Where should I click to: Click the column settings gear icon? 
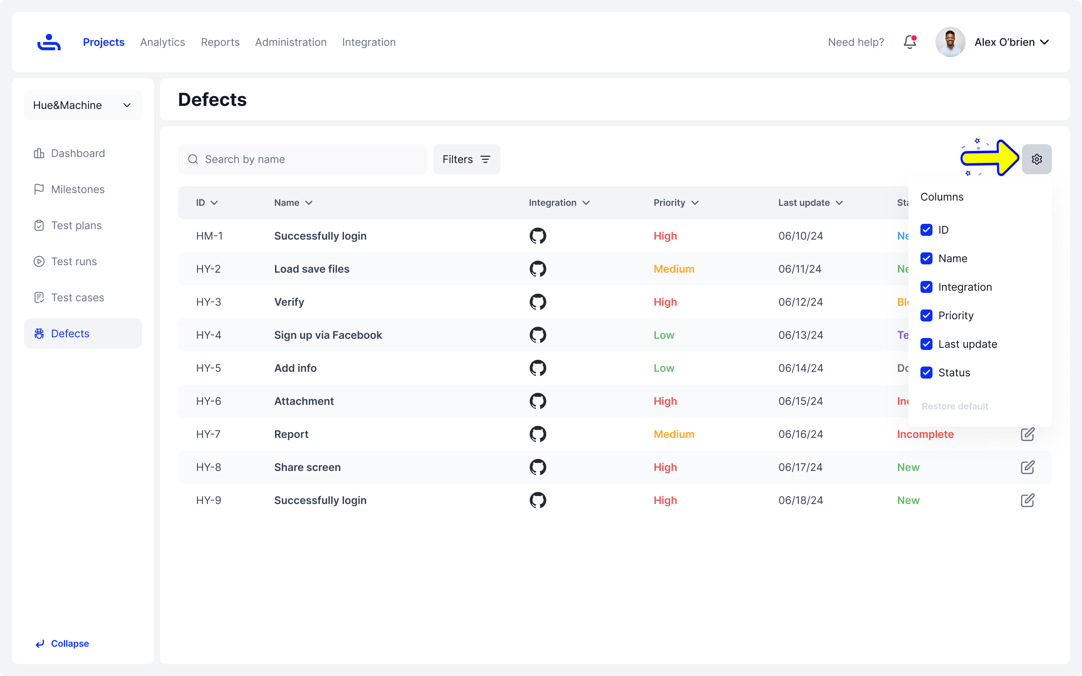click(x=1037, y=159)
